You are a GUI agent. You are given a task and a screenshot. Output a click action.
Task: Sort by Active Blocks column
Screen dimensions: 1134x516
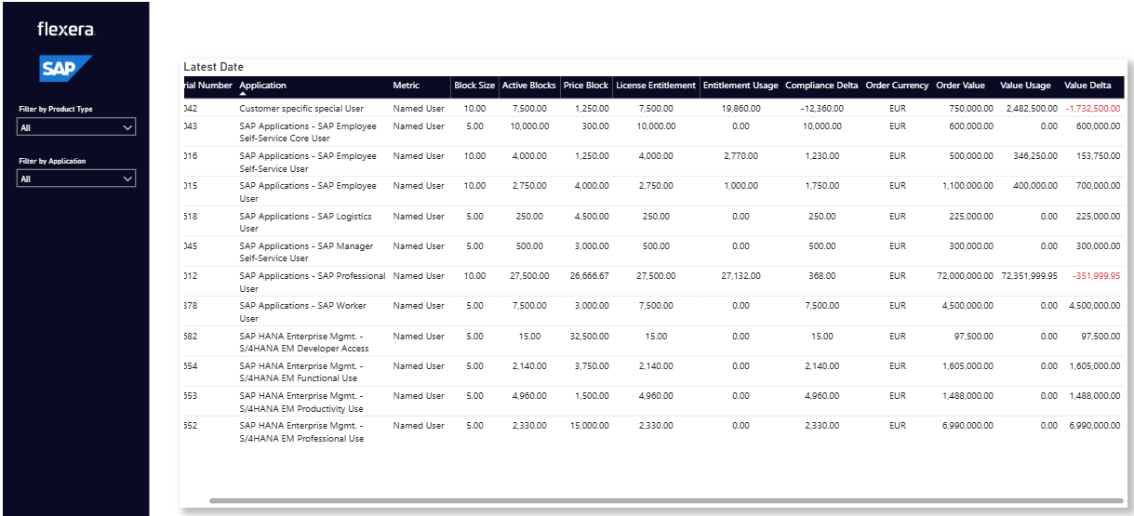click(x=528, y=86)
